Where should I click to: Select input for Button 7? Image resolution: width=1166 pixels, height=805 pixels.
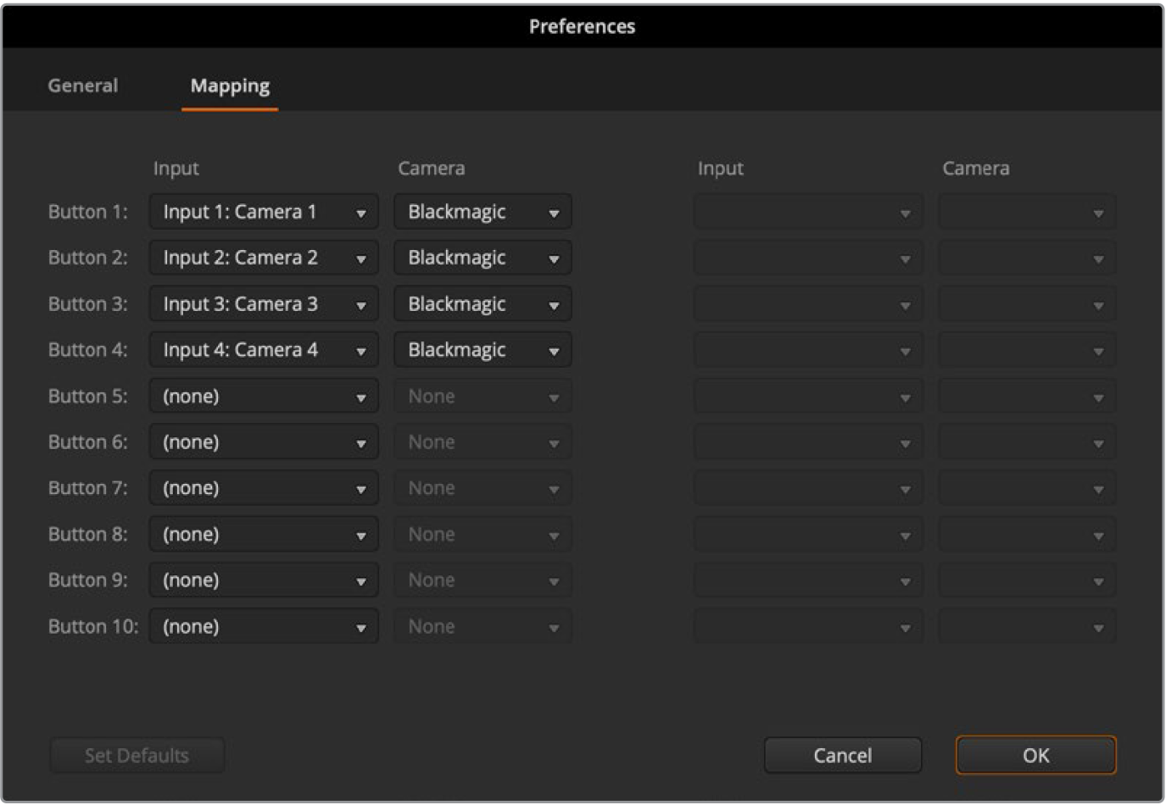tap(264, 488)
